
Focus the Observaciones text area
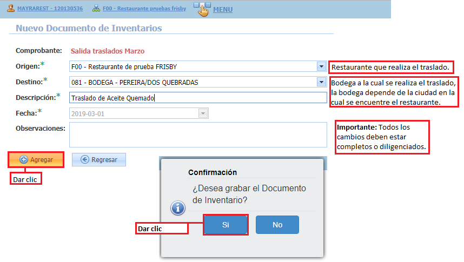pos(198,135)
